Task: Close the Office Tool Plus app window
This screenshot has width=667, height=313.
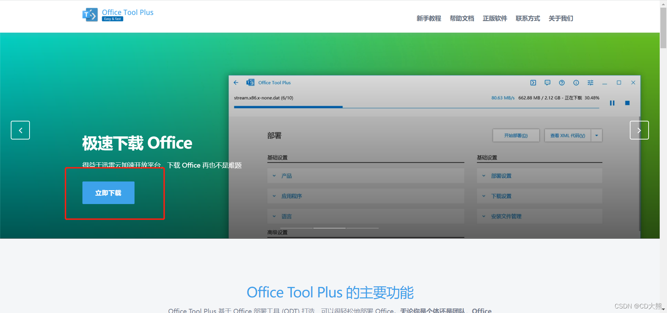Action: (x=633, y=83)
